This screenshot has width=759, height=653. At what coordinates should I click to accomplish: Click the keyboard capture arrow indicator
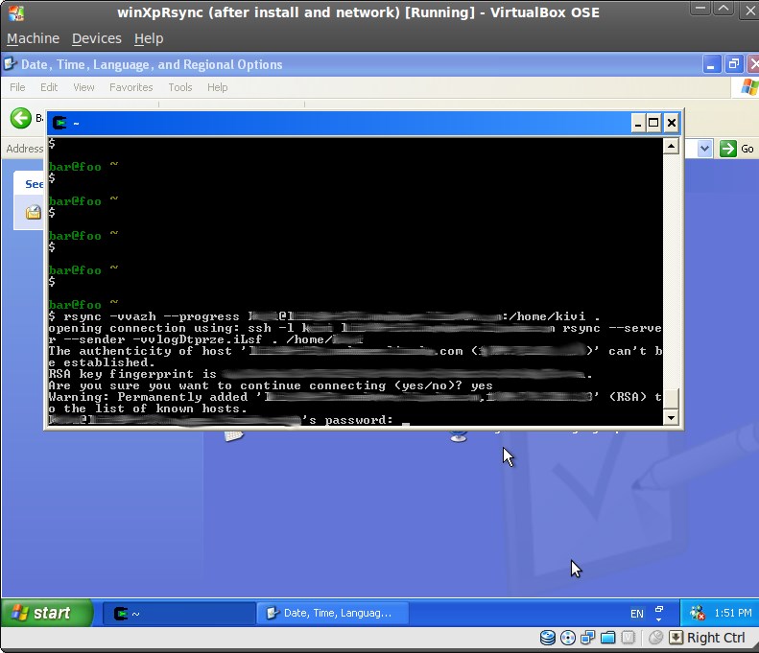click(x=676, y=638)
